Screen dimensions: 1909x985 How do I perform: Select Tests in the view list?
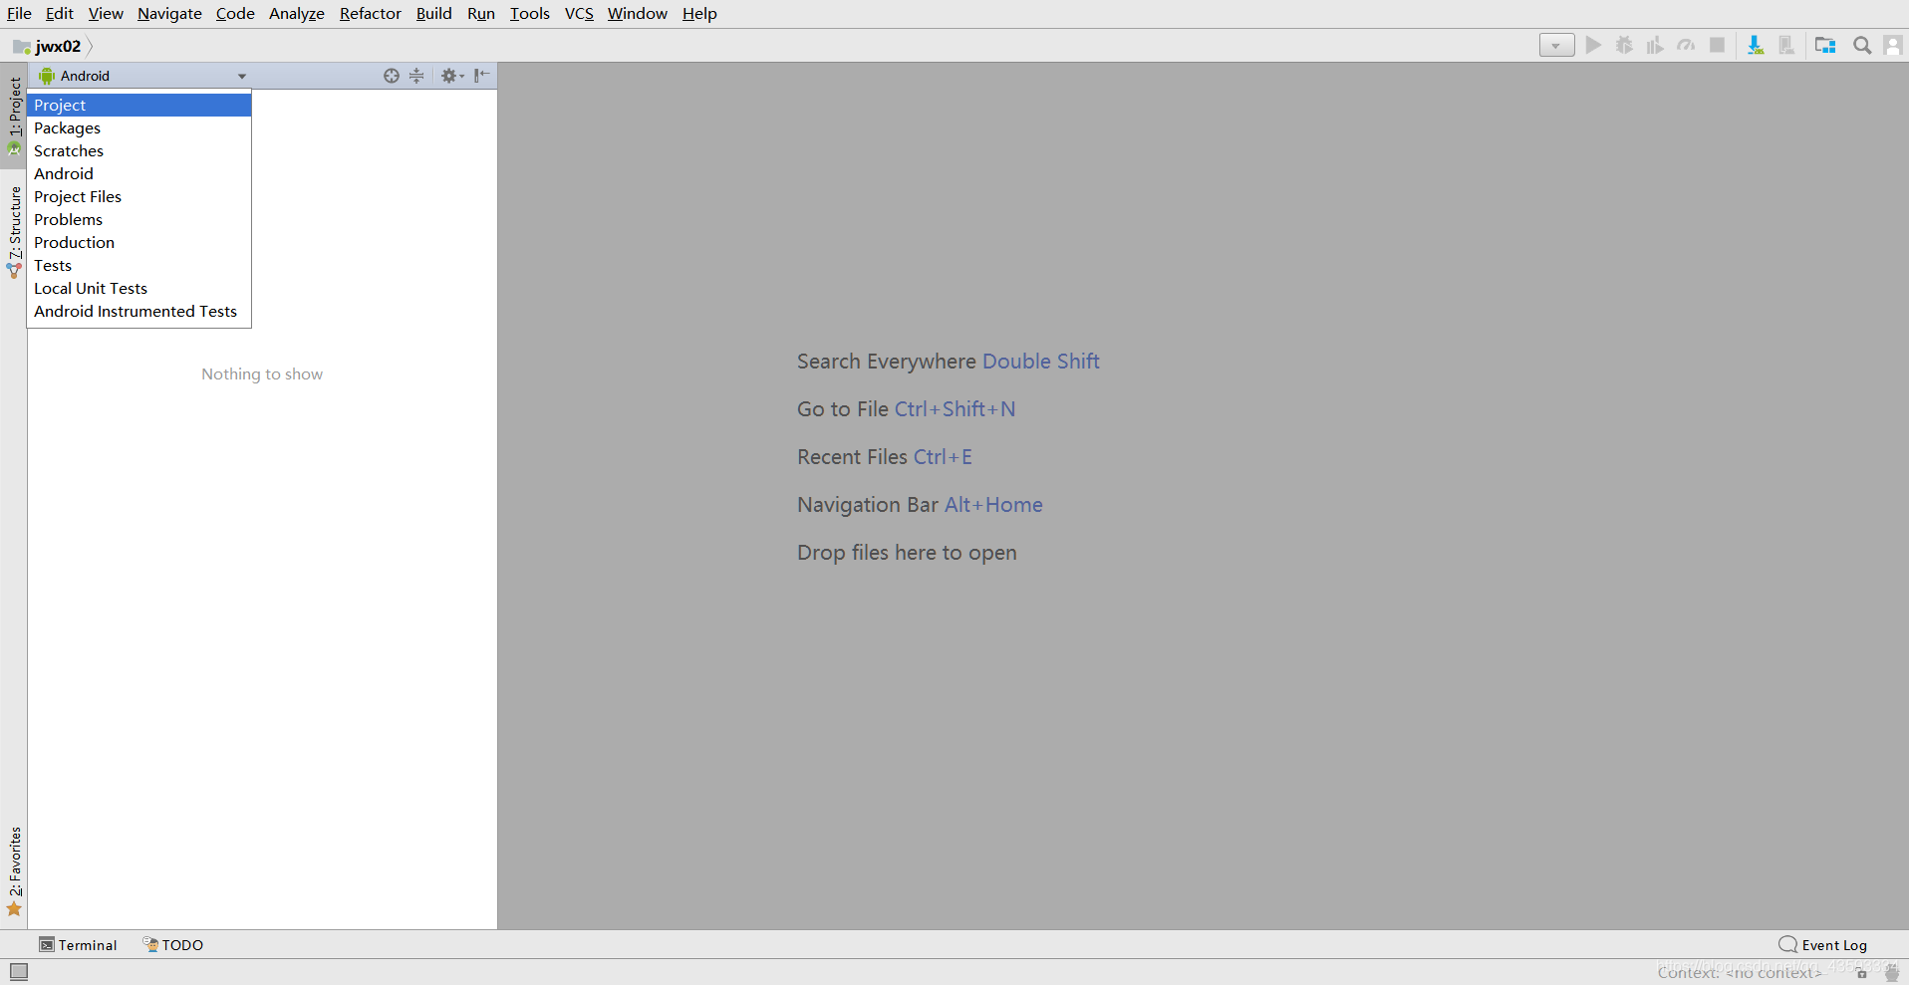coord(139,265)
